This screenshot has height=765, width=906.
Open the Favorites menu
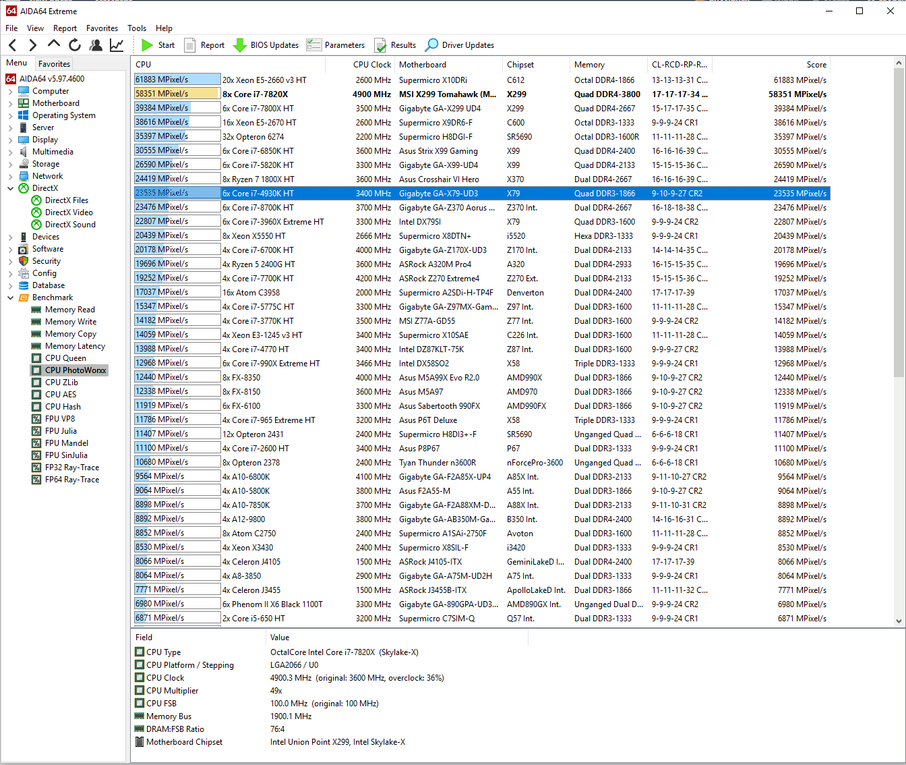(x=102, y=28)
